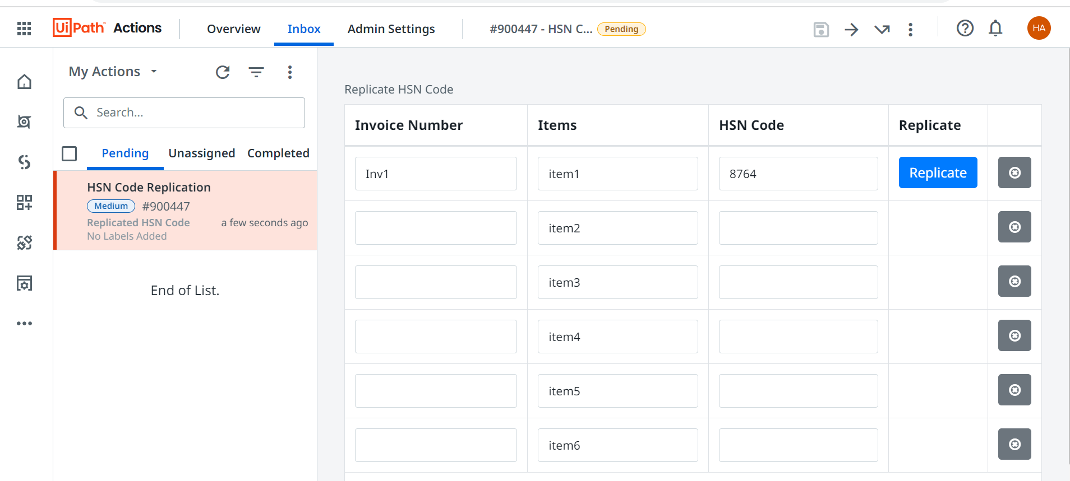This screenshot has height=481, width=1070.
Task: Delete the item3 row
Action: [1014, 281]
